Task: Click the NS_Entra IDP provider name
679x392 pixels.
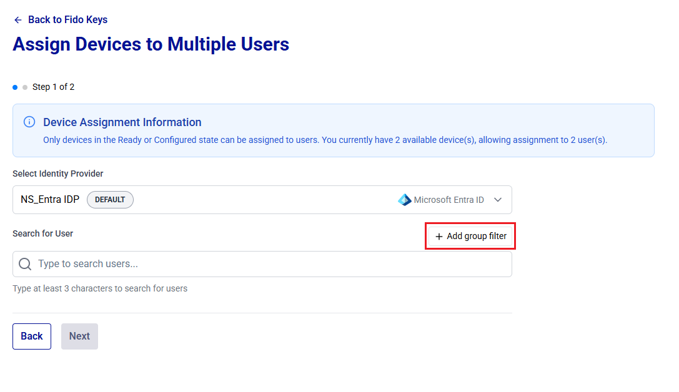Action: pos(50,200)
